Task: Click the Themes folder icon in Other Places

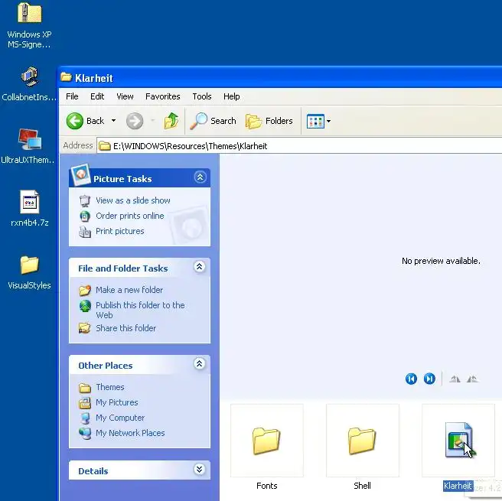Action: (x=85, y=388)
